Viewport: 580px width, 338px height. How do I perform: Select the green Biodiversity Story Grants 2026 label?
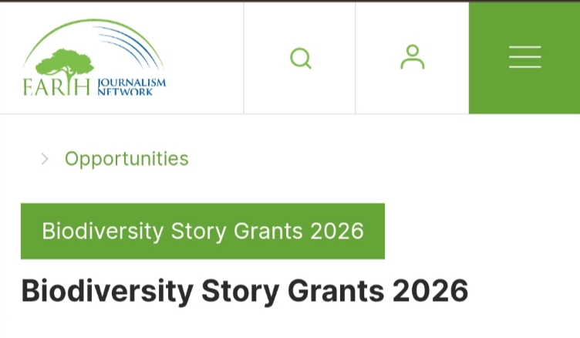click(x=202, y=232)
